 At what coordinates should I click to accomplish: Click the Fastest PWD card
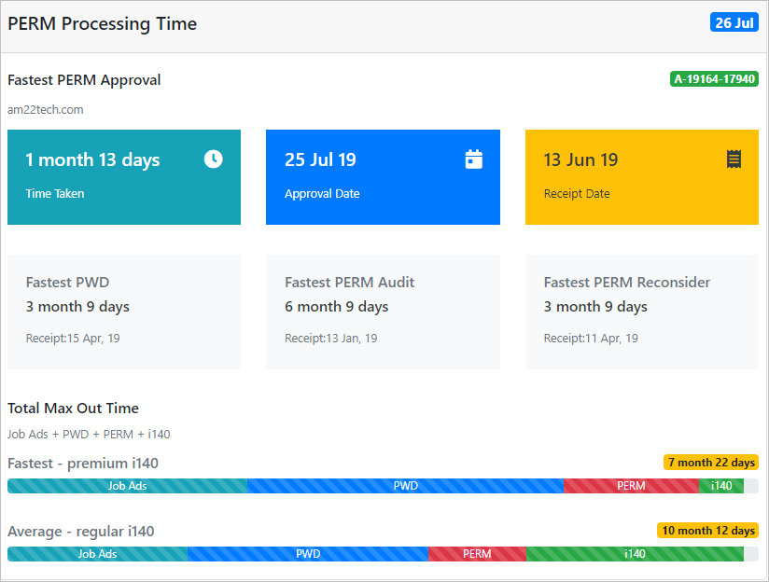[x=124, y=312]
